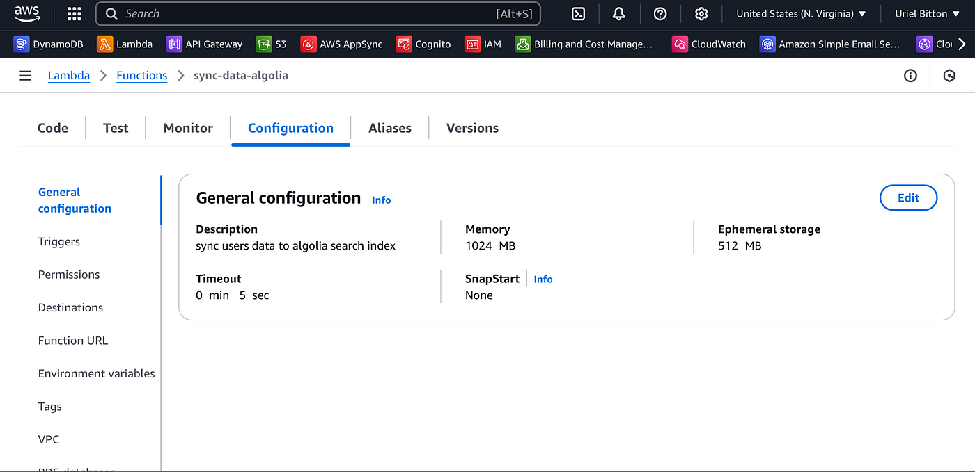Open the notifications bell
Screen dimensions: 975x472
pos(619,13)
